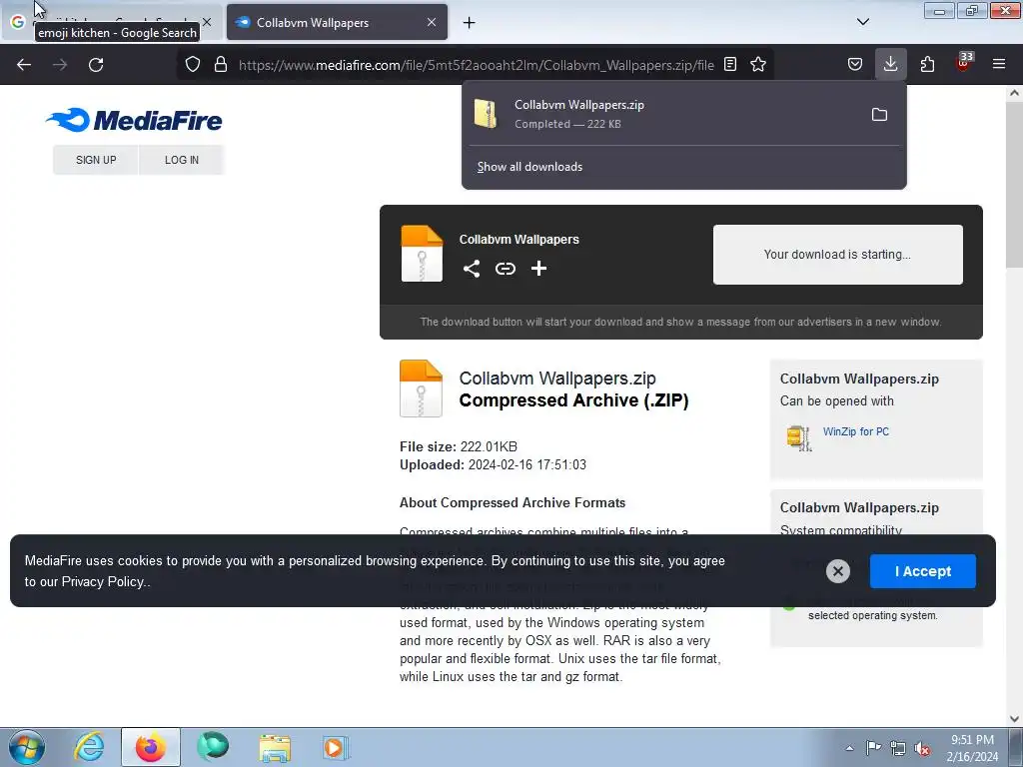
Task: Click the 'File size: 222.01KB' text
Action: tap(458, 446)
